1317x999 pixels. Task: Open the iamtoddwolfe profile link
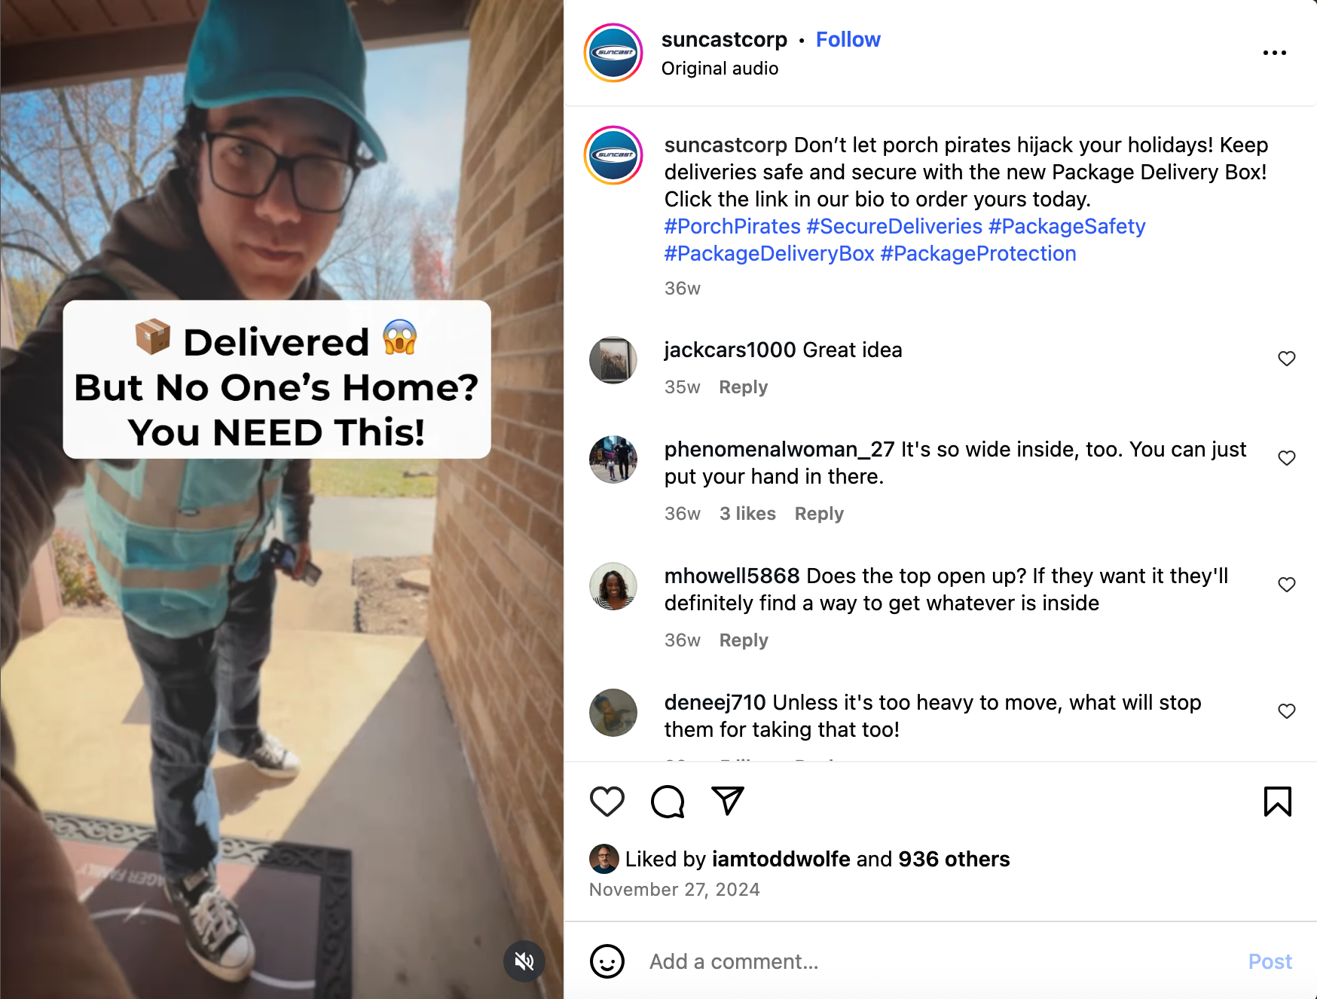[781, 859]
